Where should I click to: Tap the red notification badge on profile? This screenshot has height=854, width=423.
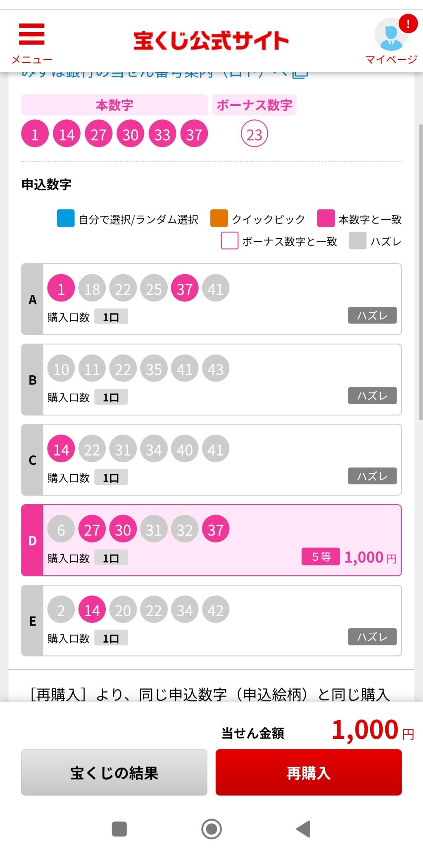[408, 24]
